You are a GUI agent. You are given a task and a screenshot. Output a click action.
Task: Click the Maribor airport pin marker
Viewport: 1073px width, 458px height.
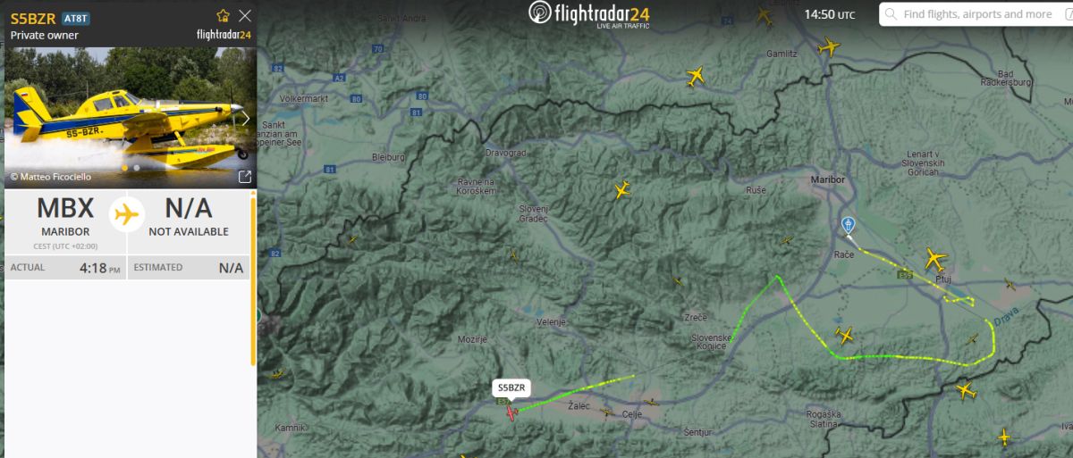click(849, 225)
